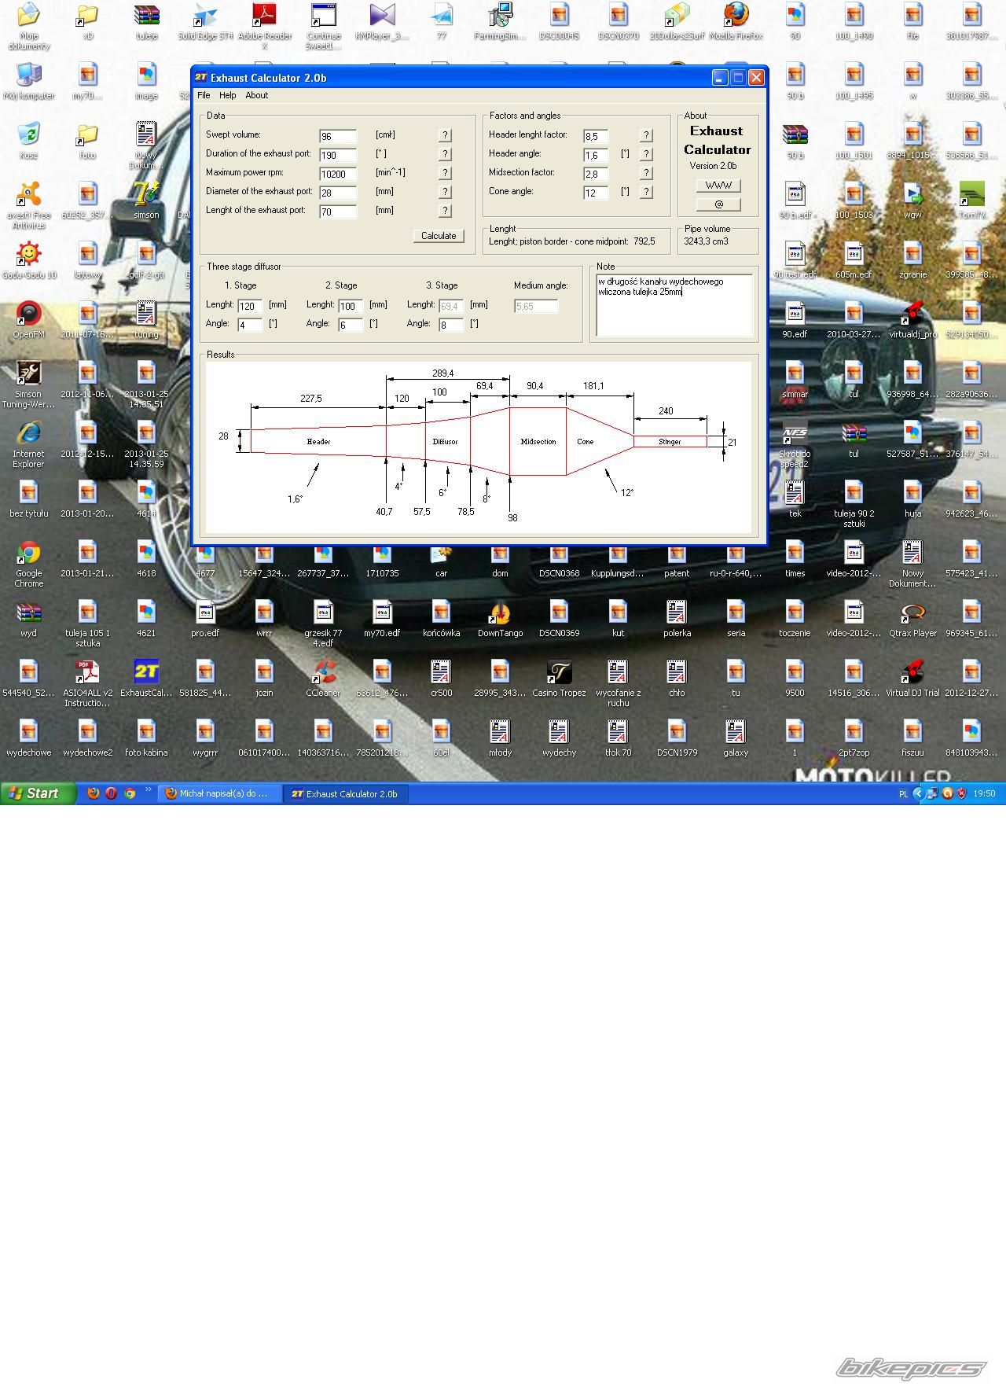Open the Help menu
1006x1387 pixels.
pos(227,95)
